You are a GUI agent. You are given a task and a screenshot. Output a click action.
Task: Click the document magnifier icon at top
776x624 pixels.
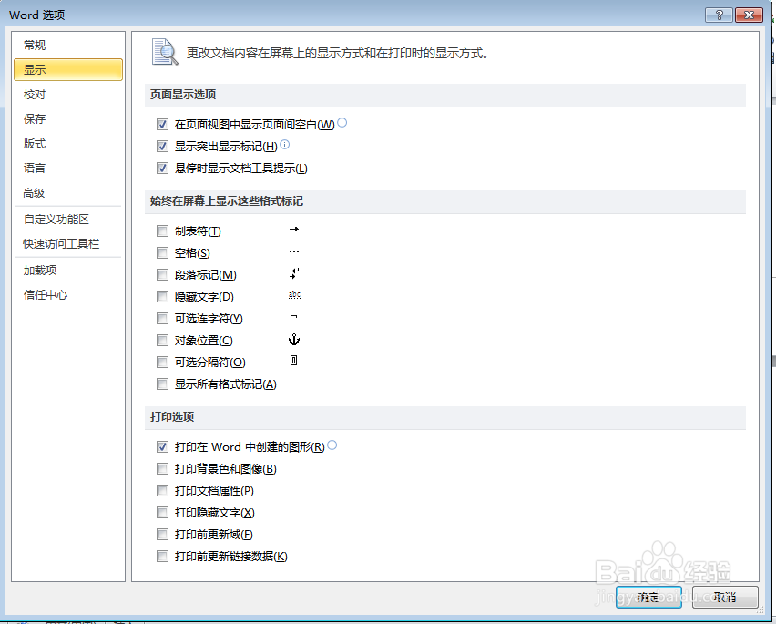coord(165,53)
